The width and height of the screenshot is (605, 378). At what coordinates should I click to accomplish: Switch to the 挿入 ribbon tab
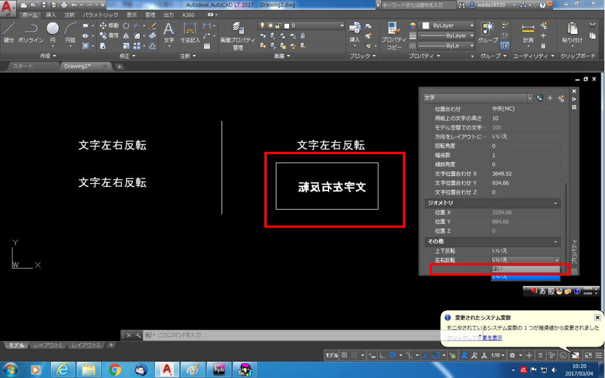[51, 15]
